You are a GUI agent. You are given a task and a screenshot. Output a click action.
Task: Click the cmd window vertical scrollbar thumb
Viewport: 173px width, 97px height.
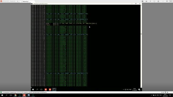[141, 34]
